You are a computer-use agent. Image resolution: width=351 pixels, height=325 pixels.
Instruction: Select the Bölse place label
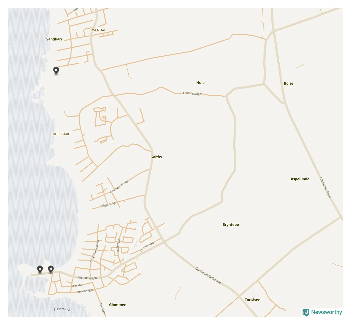pos(289,83)
